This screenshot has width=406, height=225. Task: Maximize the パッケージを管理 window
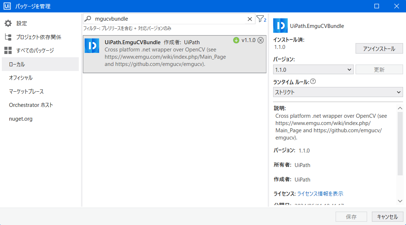click(x=377, y=6)
